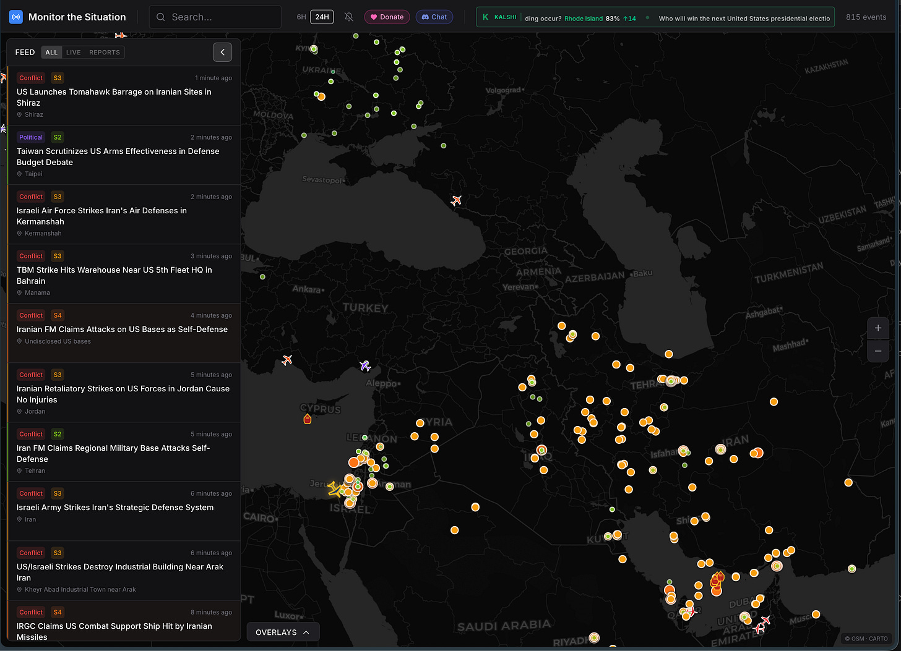
Task: Click the purple aircraft icon near Aleppo
Action: point(365,366)
